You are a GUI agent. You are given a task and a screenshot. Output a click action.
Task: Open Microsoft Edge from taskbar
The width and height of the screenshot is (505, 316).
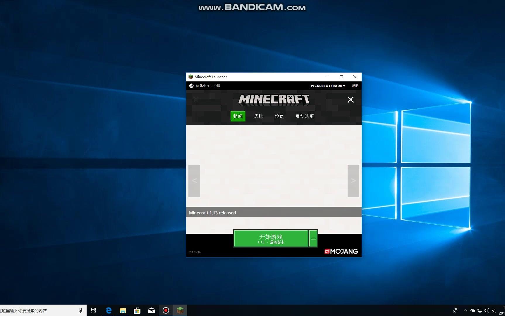tap(109, 310)
